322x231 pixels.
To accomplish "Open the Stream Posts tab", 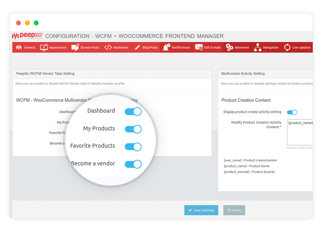I will 85,47.
